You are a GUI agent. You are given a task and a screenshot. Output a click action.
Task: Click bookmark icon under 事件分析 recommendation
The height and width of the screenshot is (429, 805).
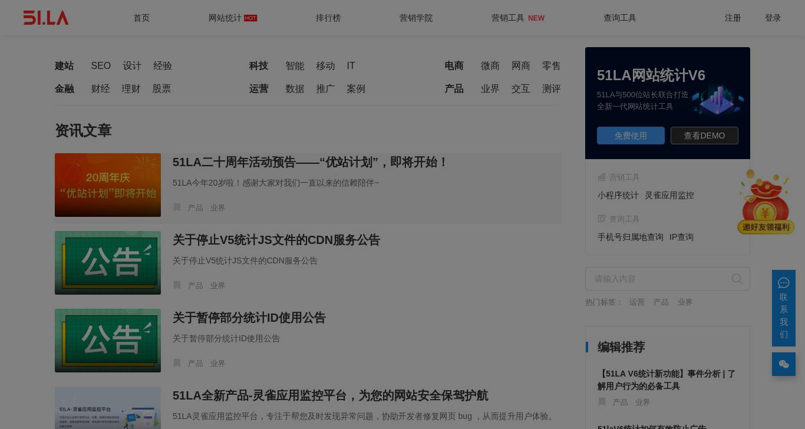tap(602, 402)
